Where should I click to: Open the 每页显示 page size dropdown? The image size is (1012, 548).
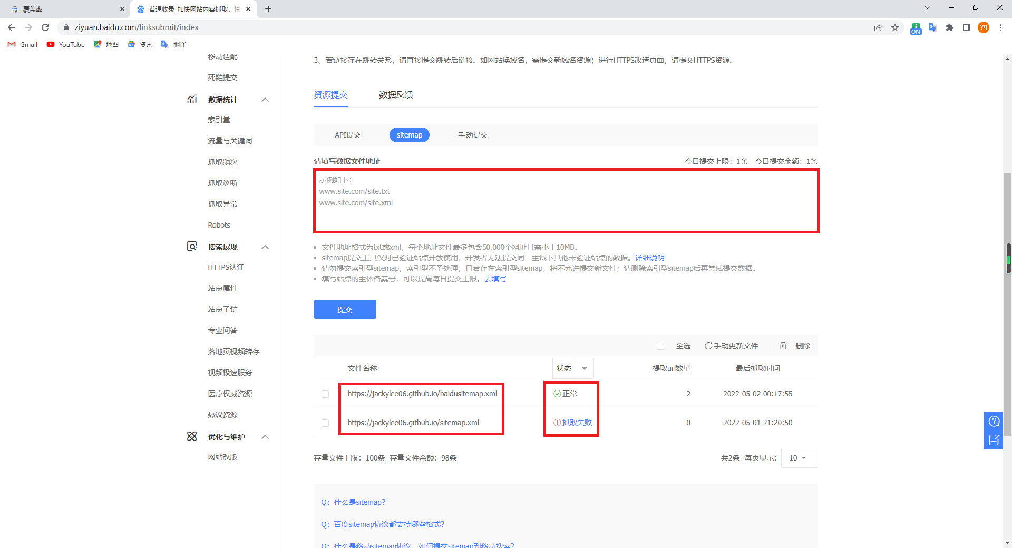point(799,458)
